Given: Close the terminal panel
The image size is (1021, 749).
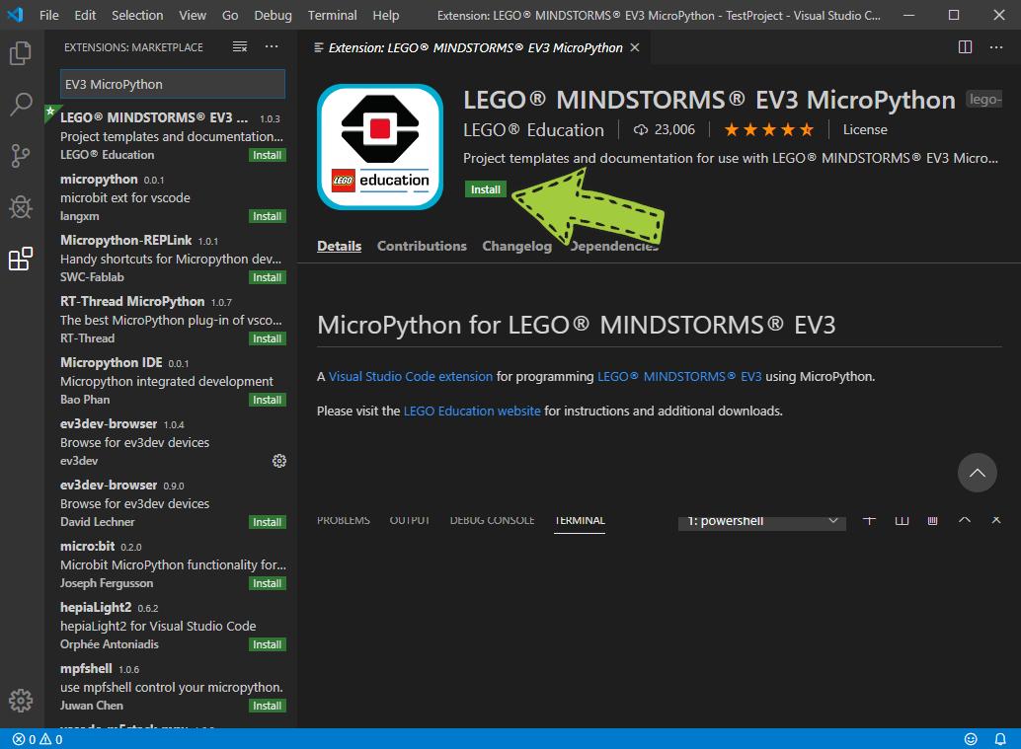Looking at the screenshot, I should pos(995,520).
